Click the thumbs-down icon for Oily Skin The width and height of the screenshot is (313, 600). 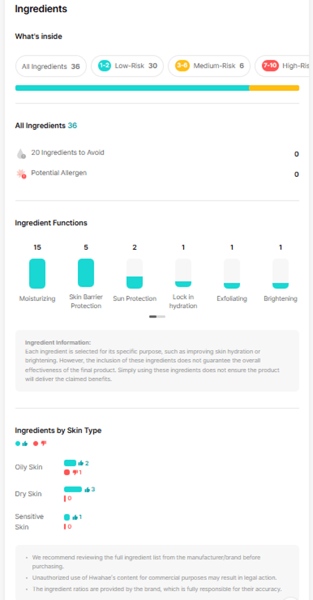pos(75,472)
